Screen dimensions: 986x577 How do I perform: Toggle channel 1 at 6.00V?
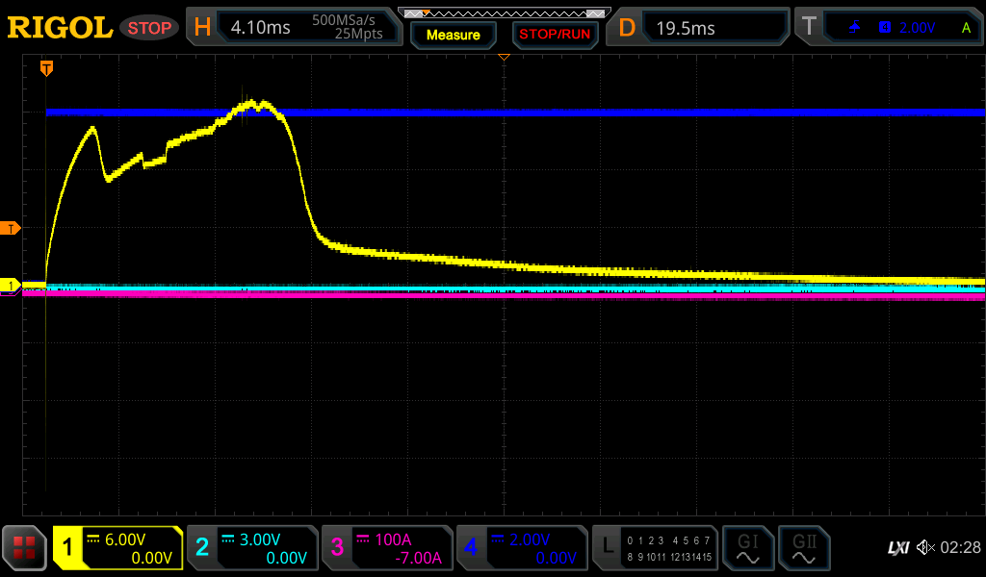click(117, 548)
